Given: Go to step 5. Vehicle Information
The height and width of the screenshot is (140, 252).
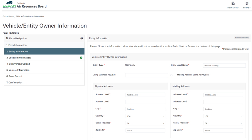Looking at the screenshot, I should tap(44, 70).
